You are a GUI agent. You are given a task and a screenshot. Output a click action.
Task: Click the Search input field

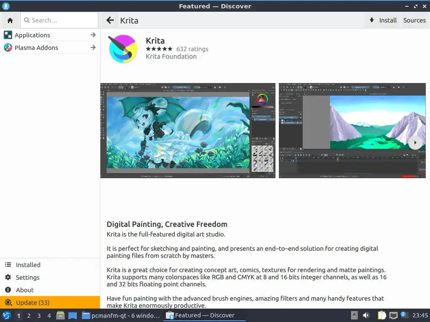point(59,20)
